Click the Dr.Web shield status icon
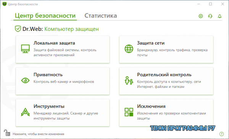The width and height of the screenshot is (229, 139). pos(18,29)
